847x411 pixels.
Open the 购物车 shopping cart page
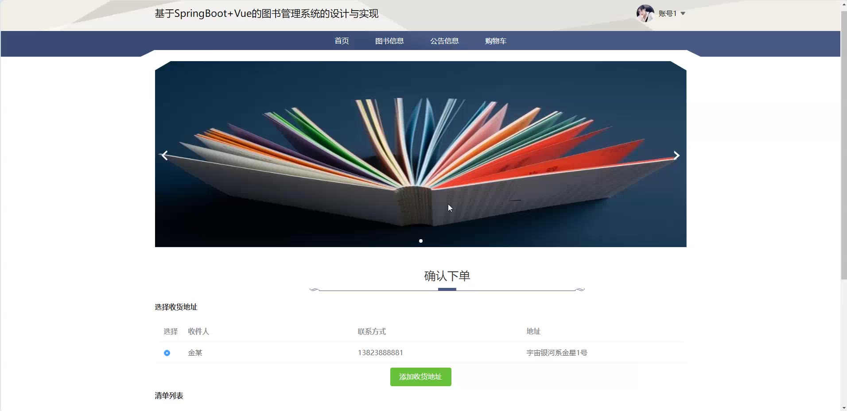point(496,41)
